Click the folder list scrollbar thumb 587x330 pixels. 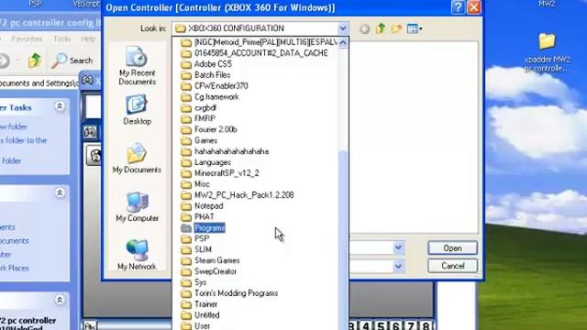tap(343, 239)
